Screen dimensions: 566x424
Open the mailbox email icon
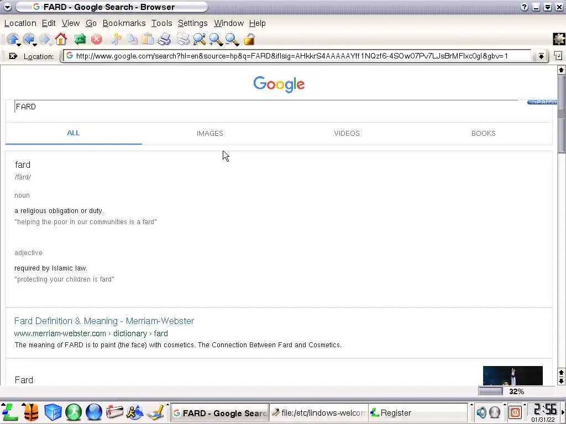pos(114,412)
